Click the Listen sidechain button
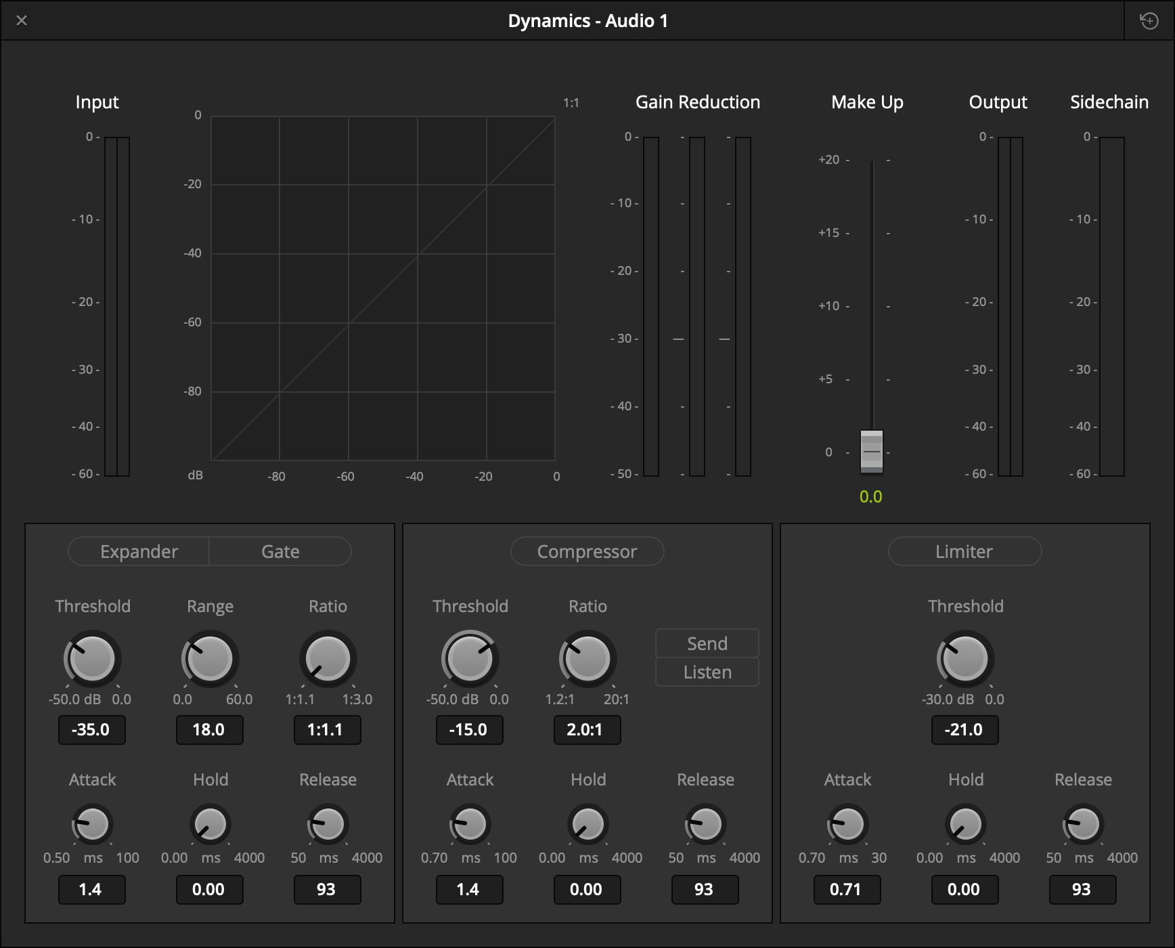This screenshot has width=1175, height=948. pos(707,672)
